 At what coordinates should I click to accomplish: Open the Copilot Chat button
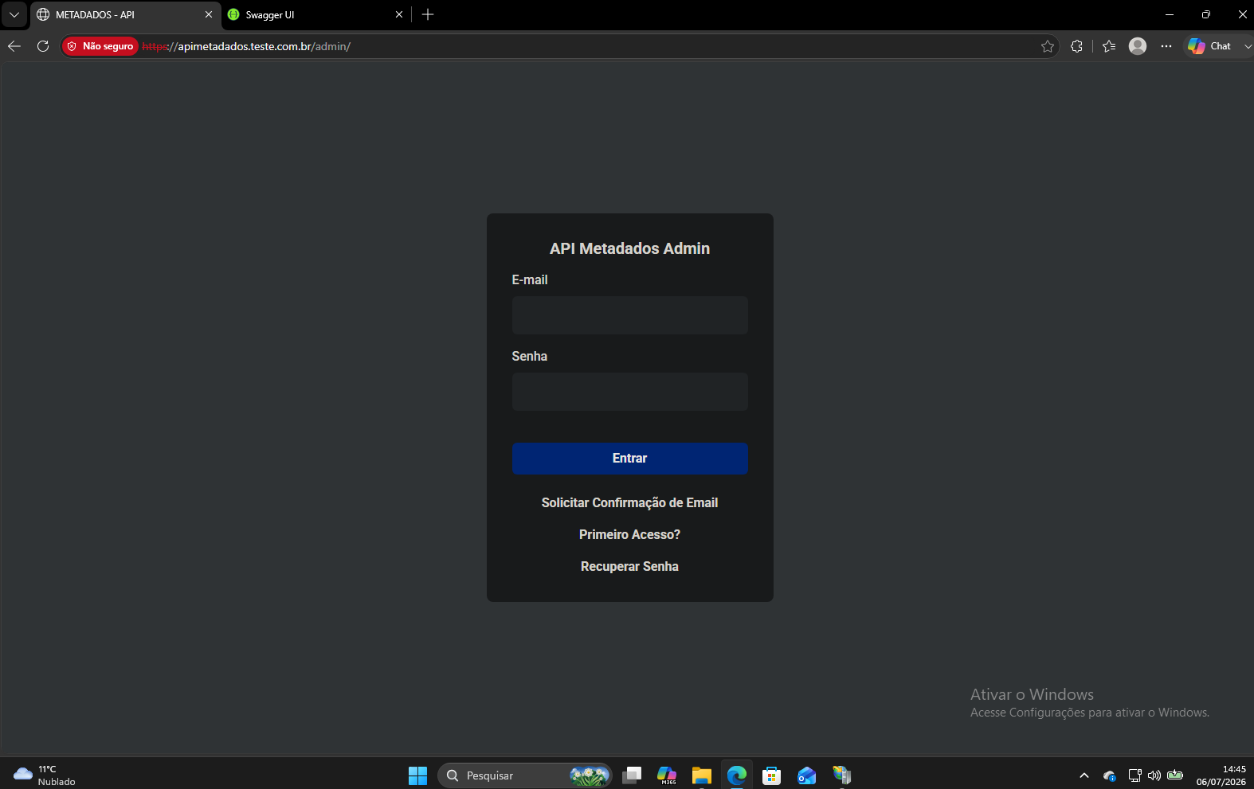(1209, 46)
